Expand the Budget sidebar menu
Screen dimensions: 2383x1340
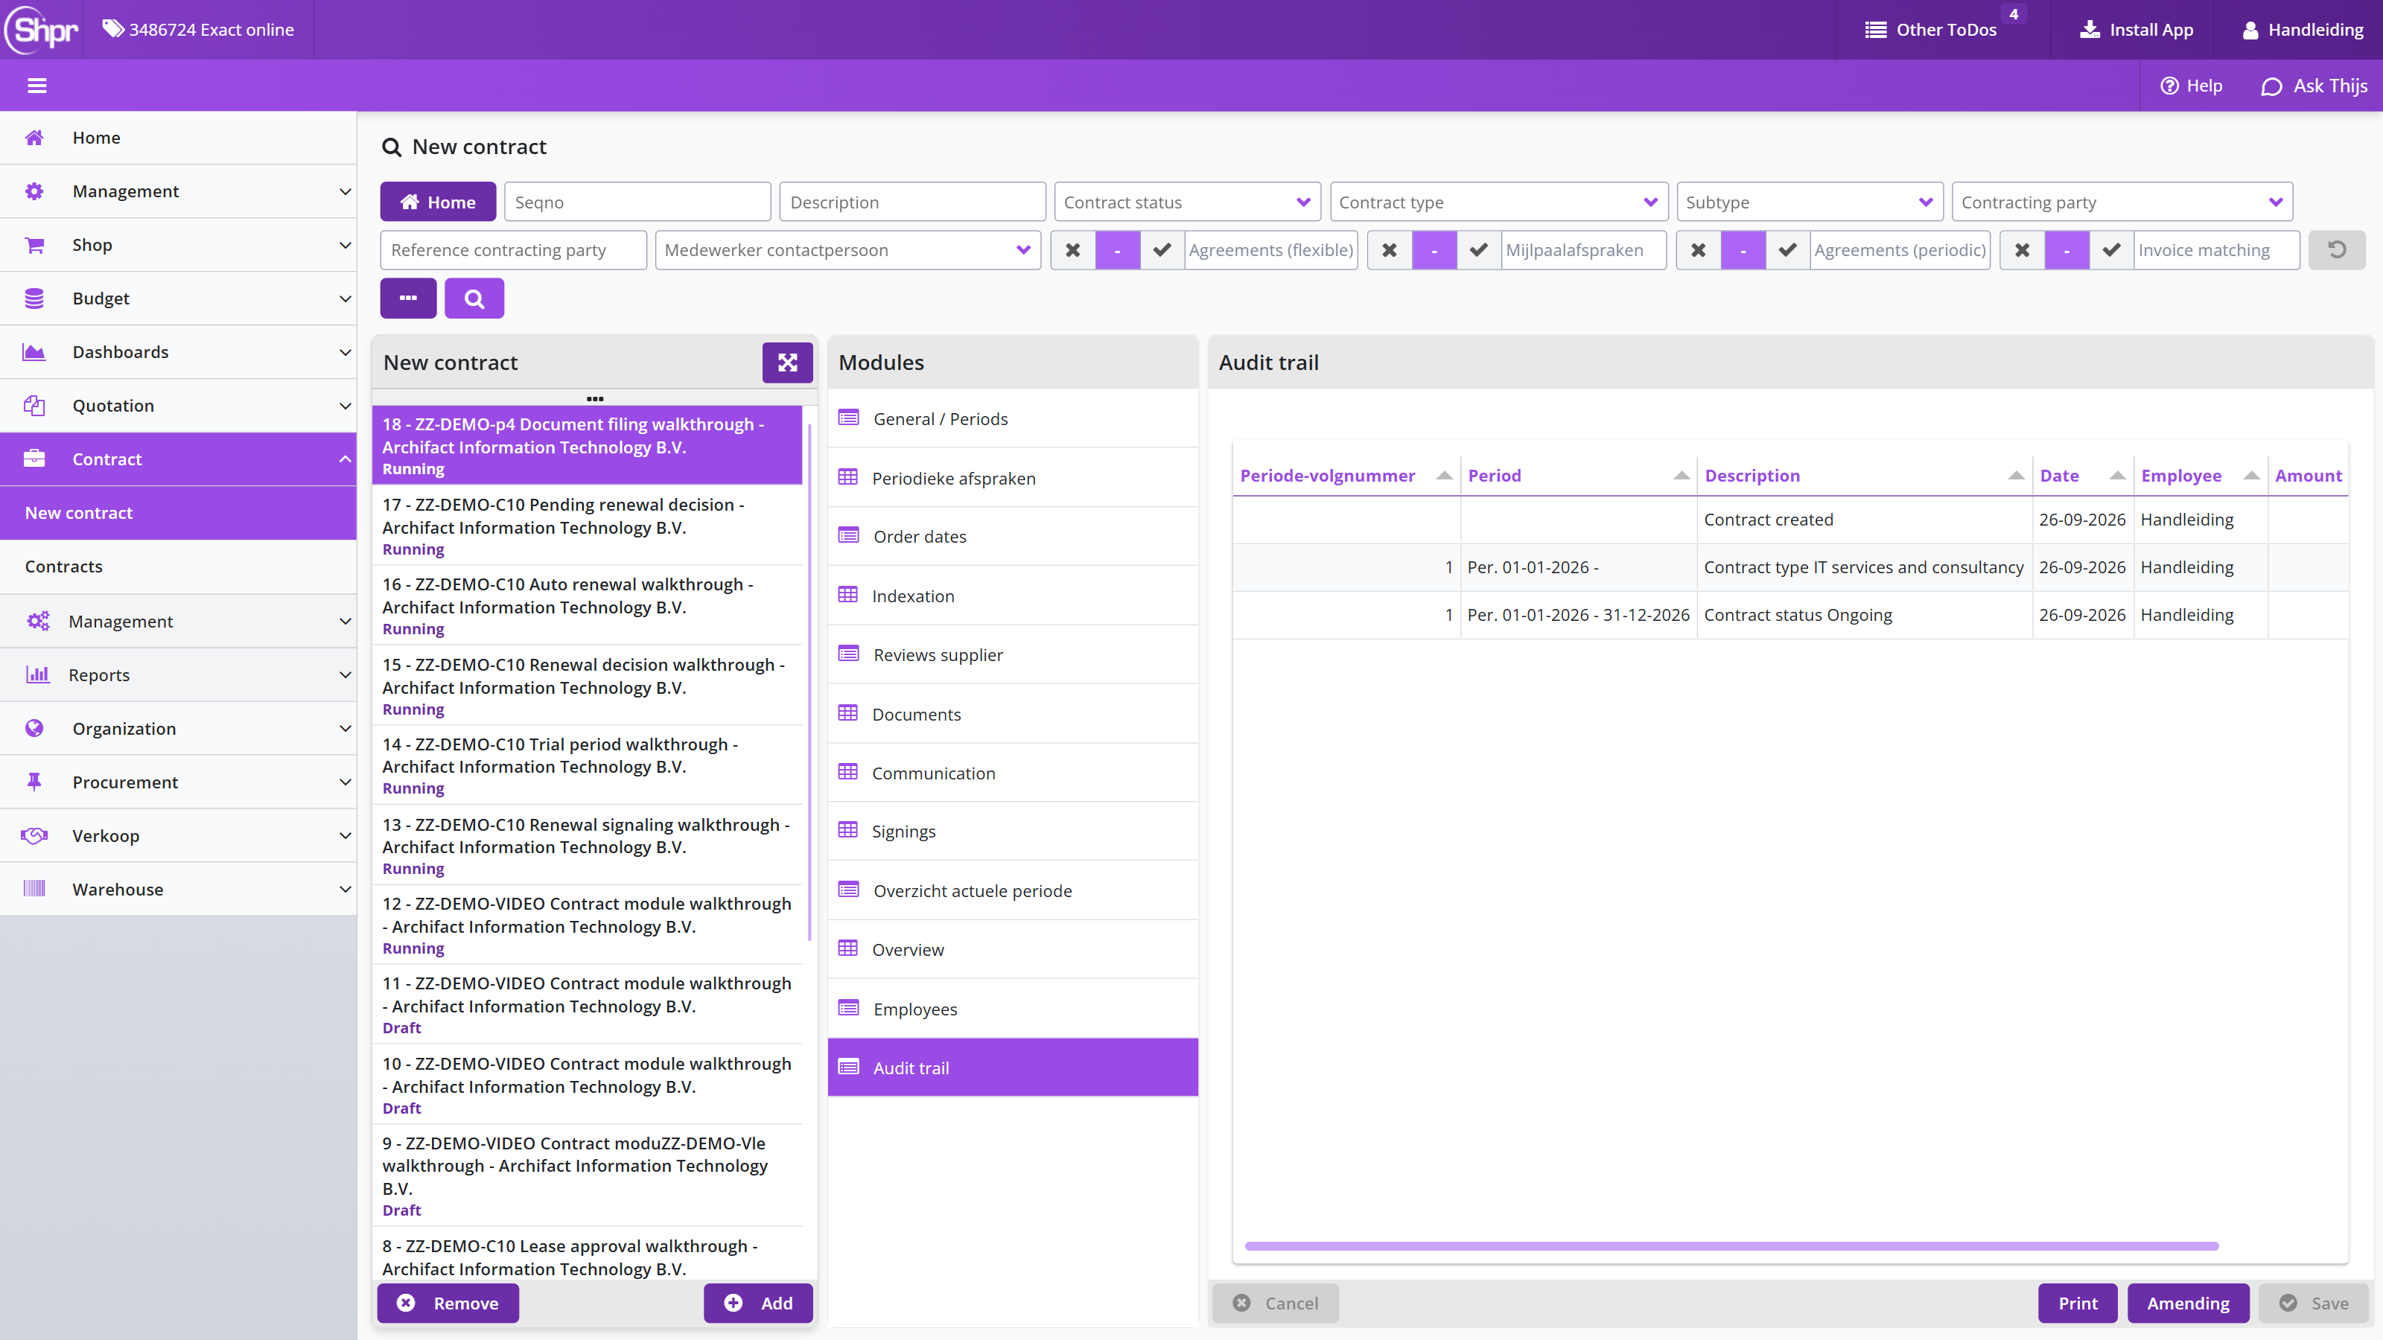[179, 299]
